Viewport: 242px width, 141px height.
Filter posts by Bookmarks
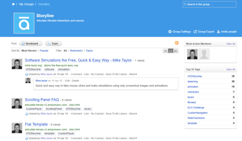[x=76, y=51]
